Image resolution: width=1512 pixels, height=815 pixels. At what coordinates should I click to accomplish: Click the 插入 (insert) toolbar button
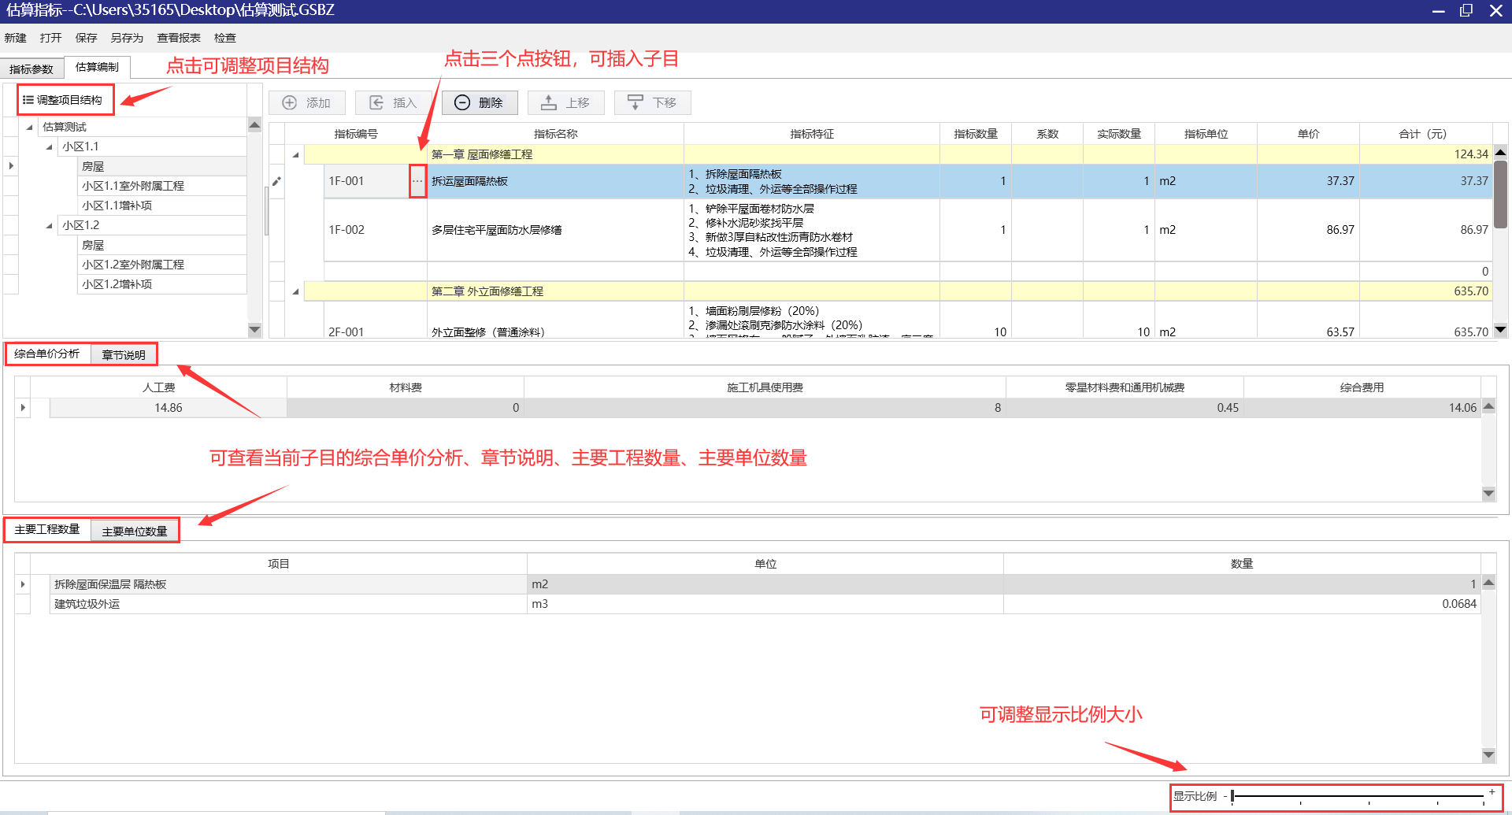coord(393,103)
